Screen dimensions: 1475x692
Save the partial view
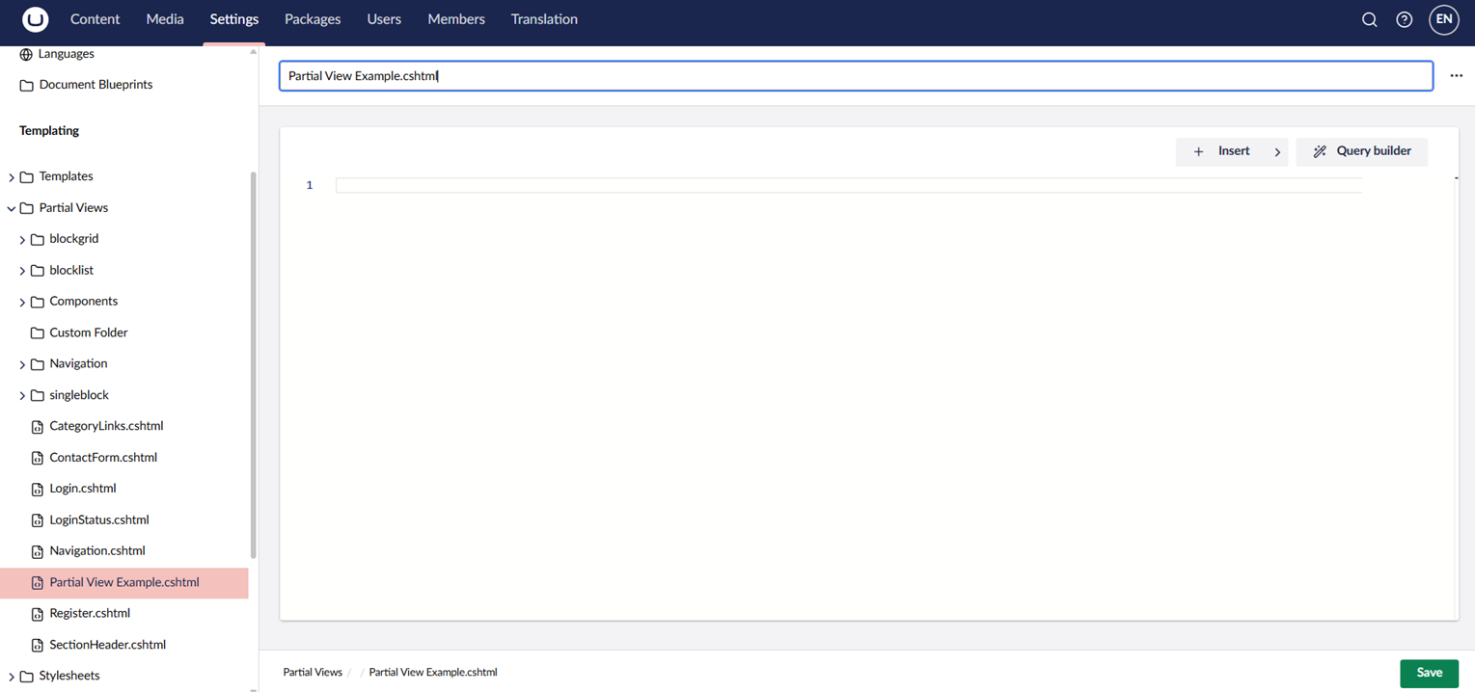pyautogui.click(x=1429, y=673)
